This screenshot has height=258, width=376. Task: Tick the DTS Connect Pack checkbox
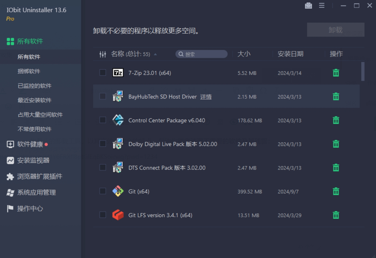point(103,167)
